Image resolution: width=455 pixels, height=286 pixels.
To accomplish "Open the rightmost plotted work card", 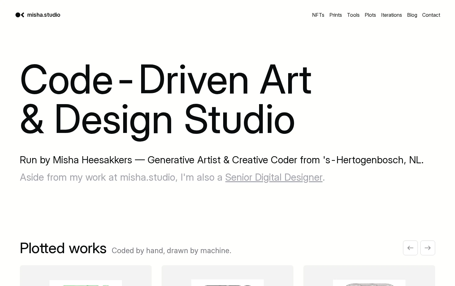I will point(369,275).
